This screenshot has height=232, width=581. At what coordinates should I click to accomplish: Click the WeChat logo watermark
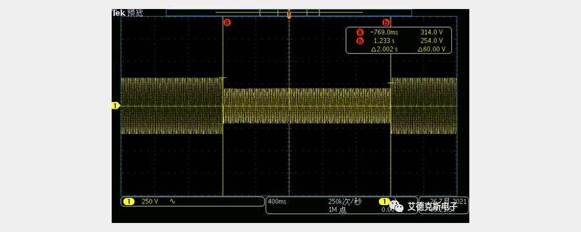[x=398, y=206]
